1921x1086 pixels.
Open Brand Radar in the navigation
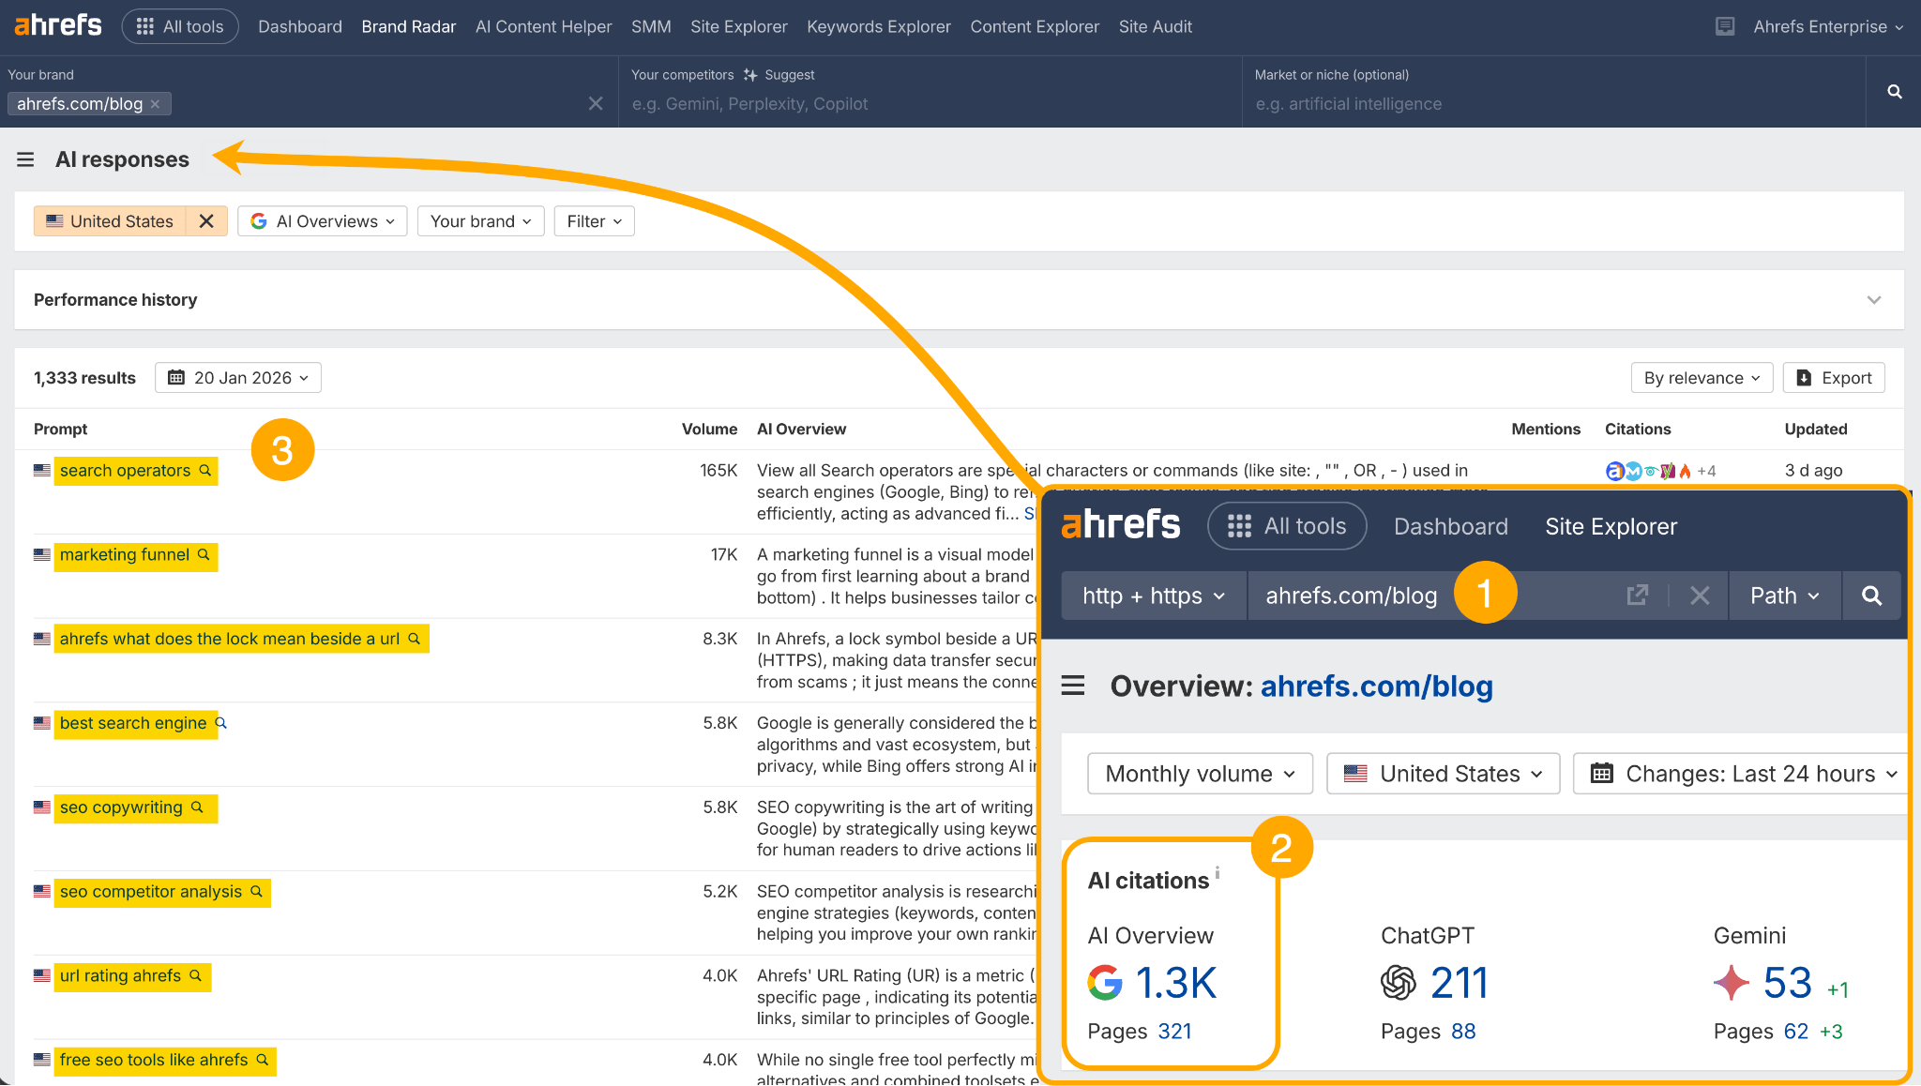(408, 26)
